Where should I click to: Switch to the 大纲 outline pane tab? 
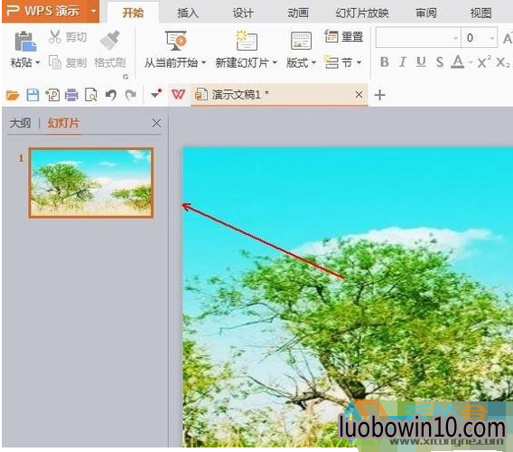tap(20, 123)
